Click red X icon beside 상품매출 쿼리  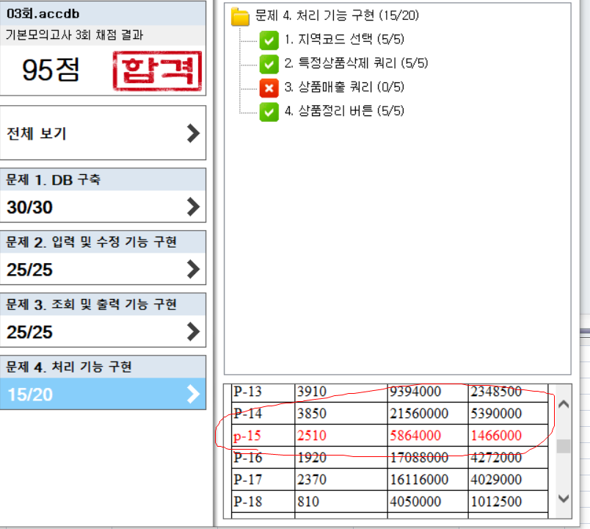click(x=269, y=87)
